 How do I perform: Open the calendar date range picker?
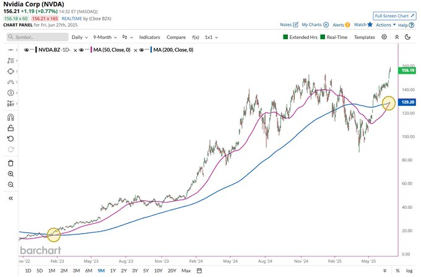[x=199, y=271]
